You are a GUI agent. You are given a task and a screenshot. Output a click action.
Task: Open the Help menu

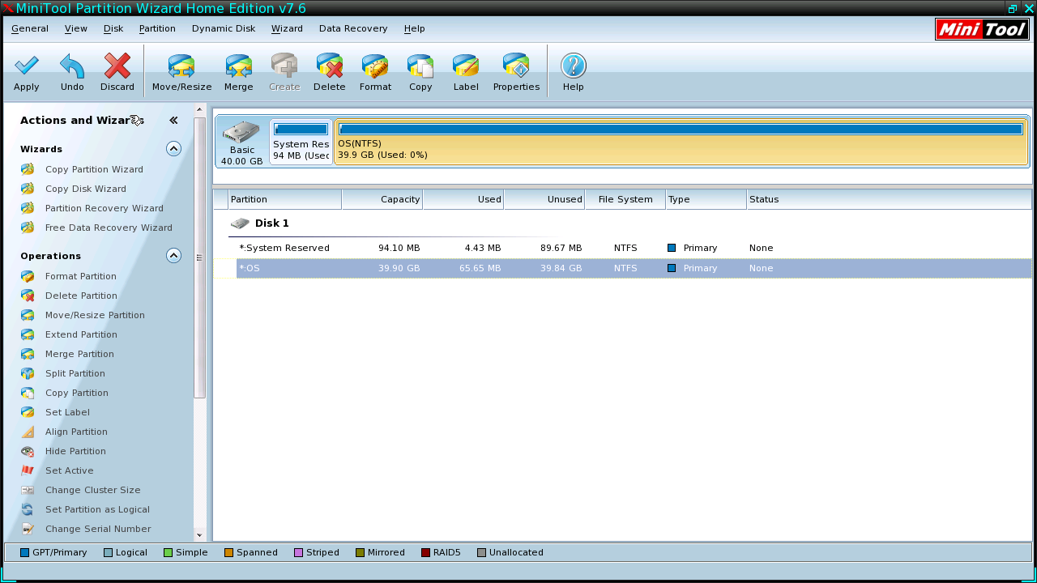(414, 28)
